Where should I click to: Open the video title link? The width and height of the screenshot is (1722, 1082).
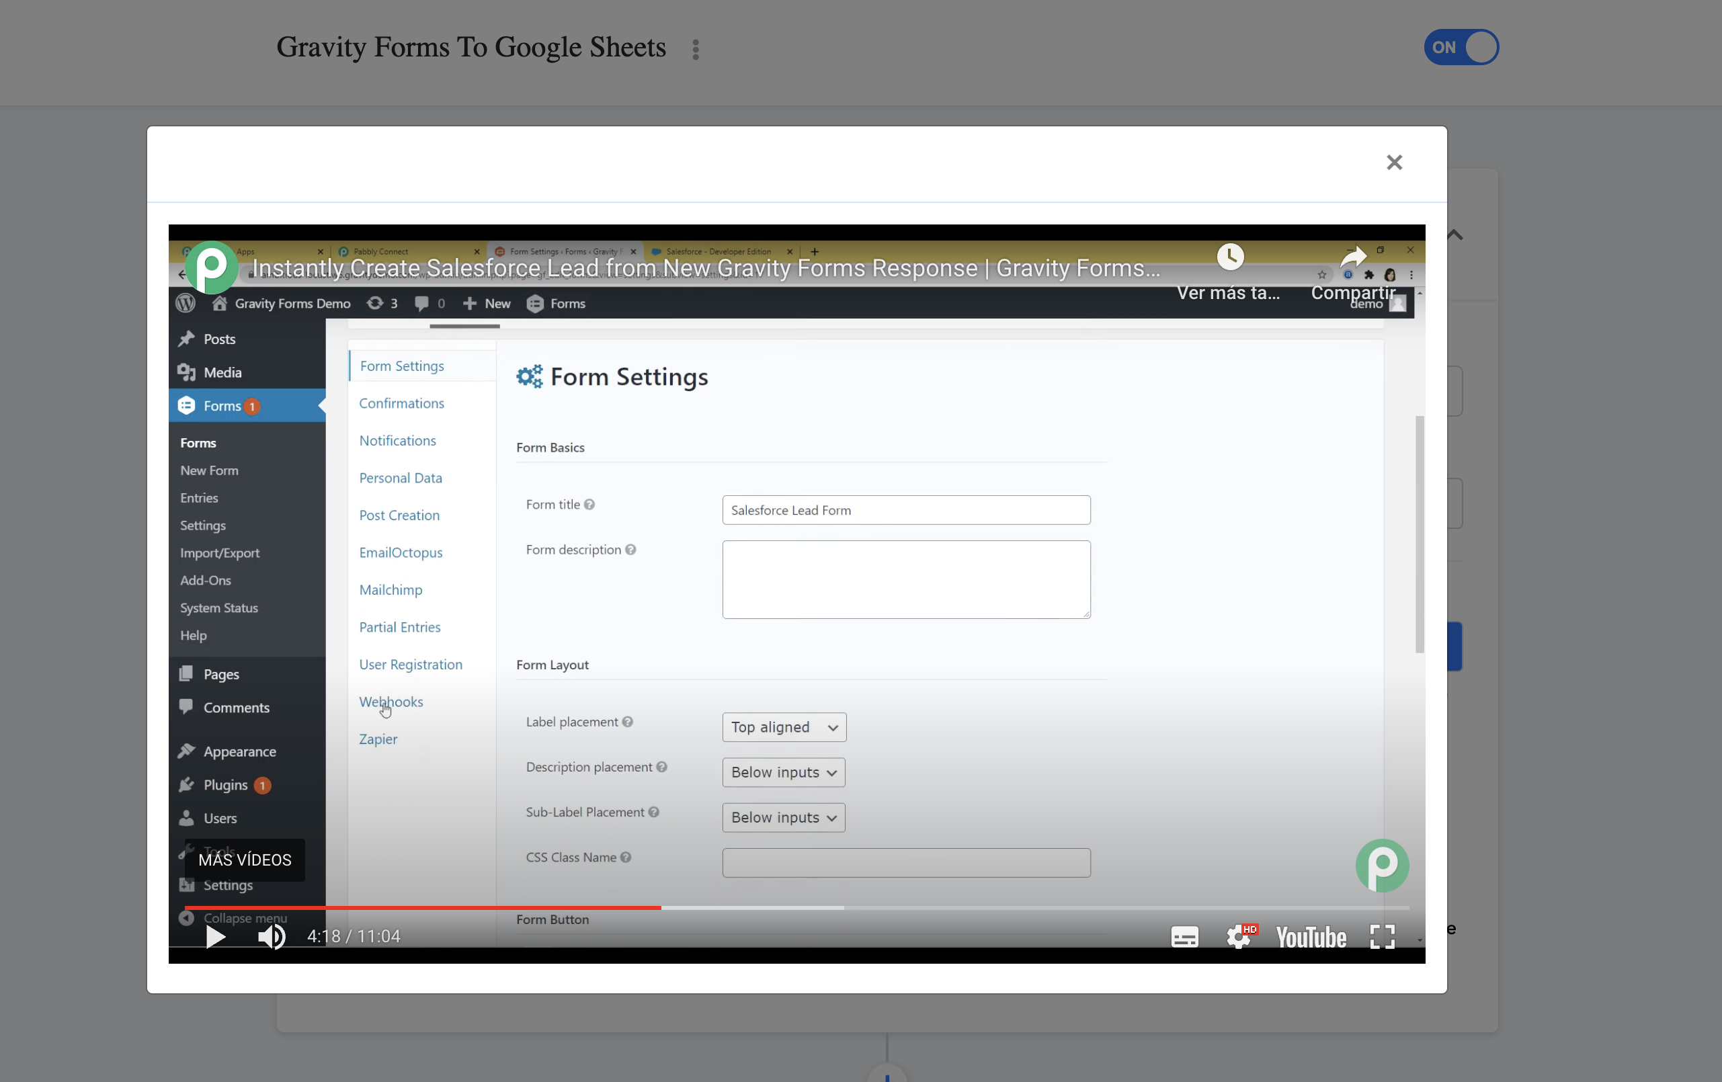(706, 268)
